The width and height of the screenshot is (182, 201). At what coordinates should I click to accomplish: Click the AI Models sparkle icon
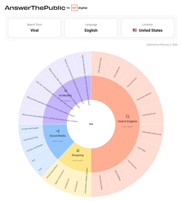(x=66, y=91)
